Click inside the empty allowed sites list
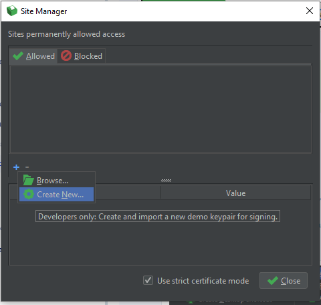This screenshot has width=321, height=305. tap(160, 109)
